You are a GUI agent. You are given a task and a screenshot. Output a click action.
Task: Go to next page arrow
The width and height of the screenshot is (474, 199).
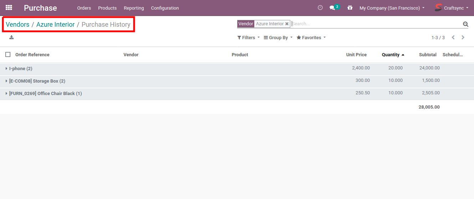click(x=463, y=37)
